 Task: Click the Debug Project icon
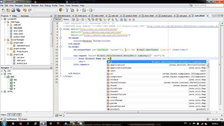click(x=84, y=10)
